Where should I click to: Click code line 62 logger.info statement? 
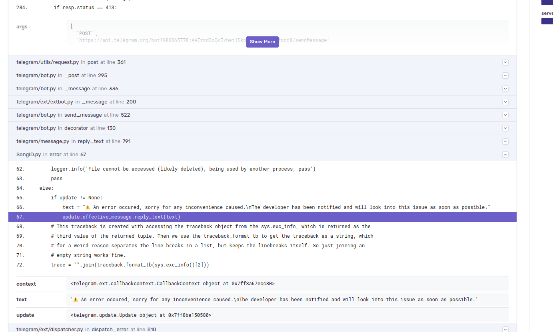(183, 169)
